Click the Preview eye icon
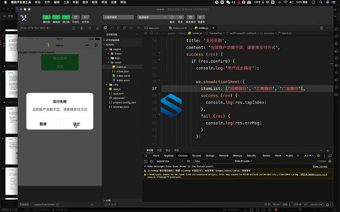Screen dimensions: 340x212 coord(180,17)
